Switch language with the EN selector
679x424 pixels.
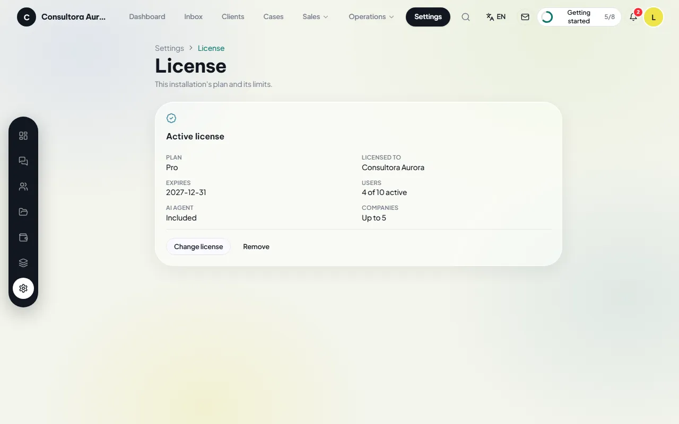point(496,17)
